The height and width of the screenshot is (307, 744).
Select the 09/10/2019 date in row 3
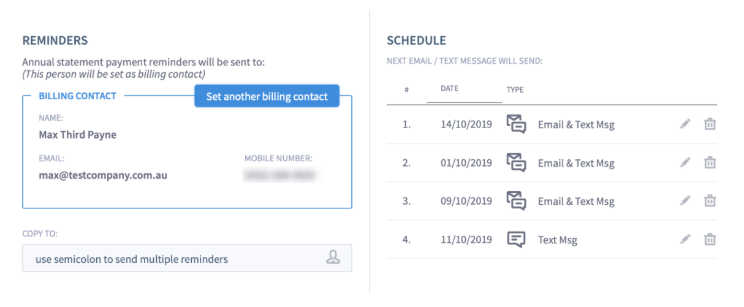[x=466, y=201]
